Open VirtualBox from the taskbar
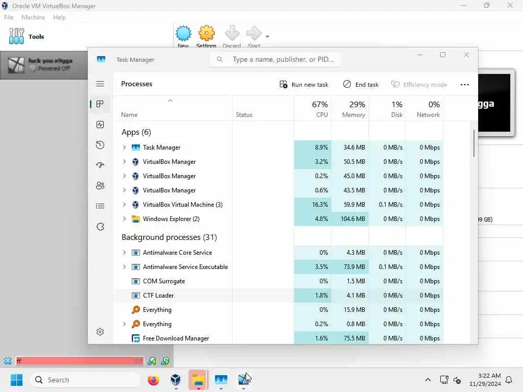 (176, 380)
